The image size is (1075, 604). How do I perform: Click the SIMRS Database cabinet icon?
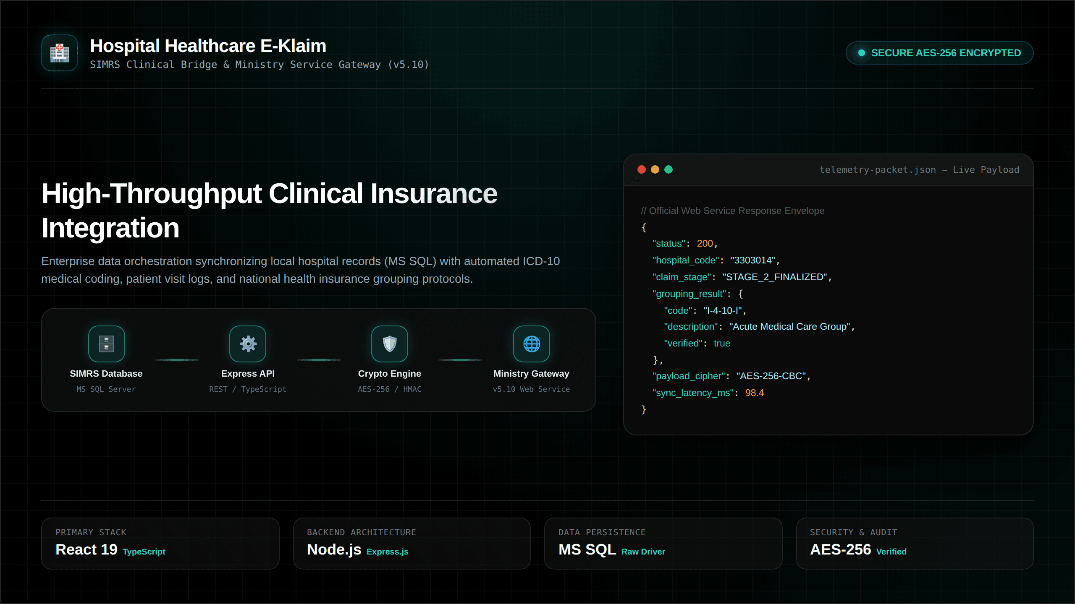point(106,344)
